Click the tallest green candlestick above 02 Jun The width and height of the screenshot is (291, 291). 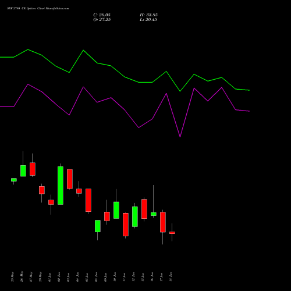click(x=61, y=186)
